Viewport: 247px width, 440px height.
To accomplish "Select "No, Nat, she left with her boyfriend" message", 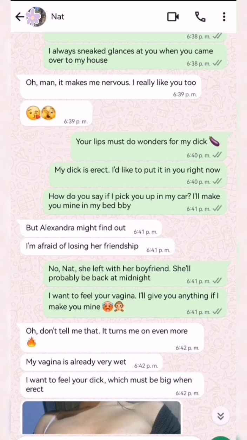I will click(x=137, y=273).
